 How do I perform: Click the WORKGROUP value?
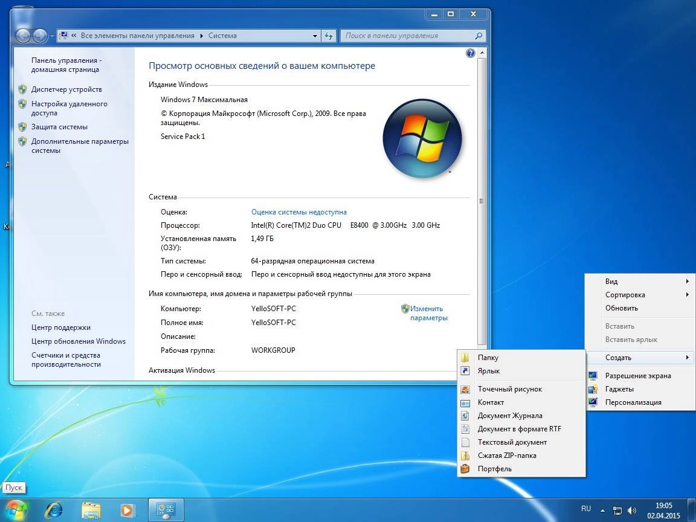point(273,350)
